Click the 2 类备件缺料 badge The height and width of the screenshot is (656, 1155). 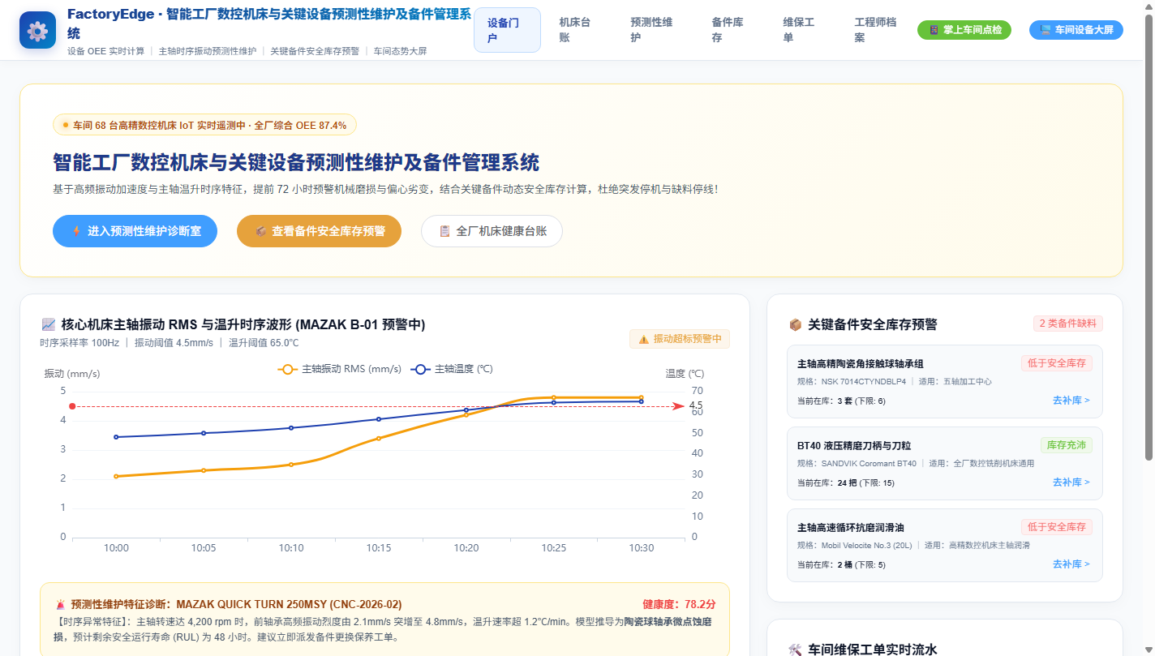coord(1068,324)
